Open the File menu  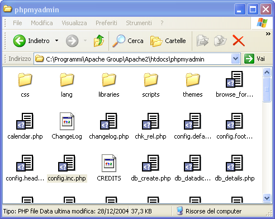(17, 23)
